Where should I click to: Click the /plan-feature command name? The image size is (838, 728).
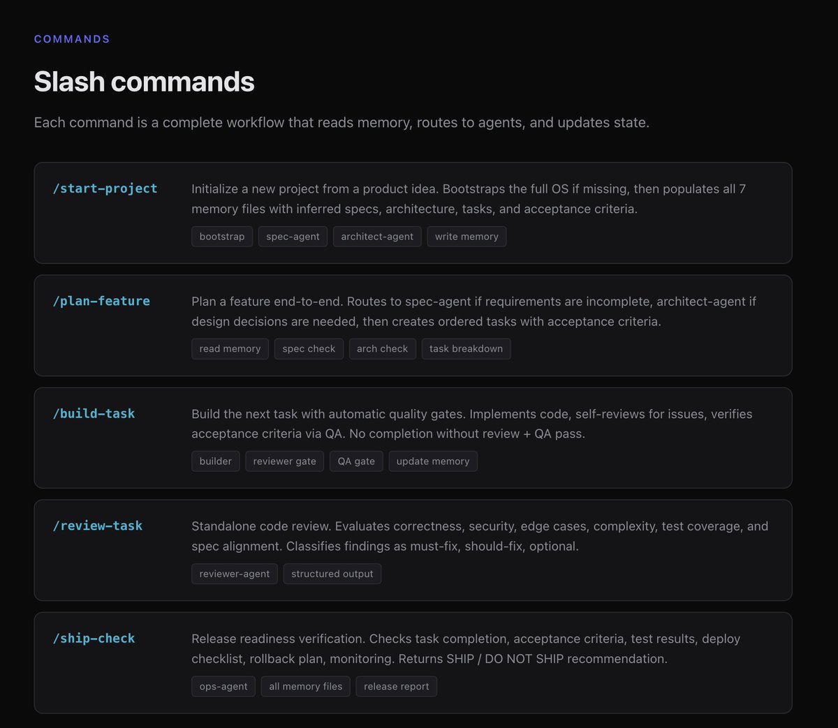point(101,301)
